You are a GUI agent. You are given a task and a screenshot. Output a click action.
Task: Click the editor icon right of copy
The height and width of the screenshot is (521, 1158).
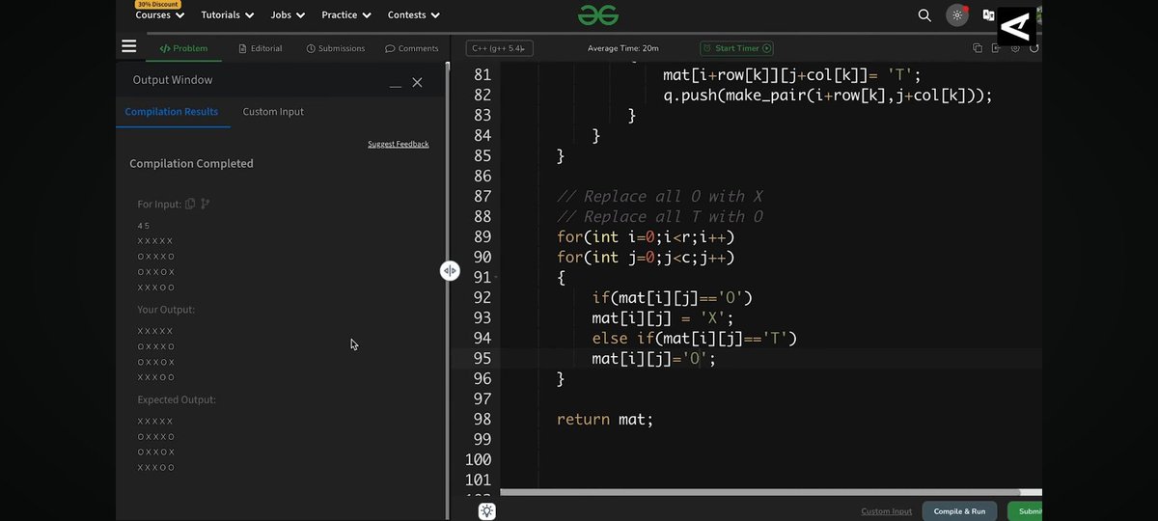996,48
